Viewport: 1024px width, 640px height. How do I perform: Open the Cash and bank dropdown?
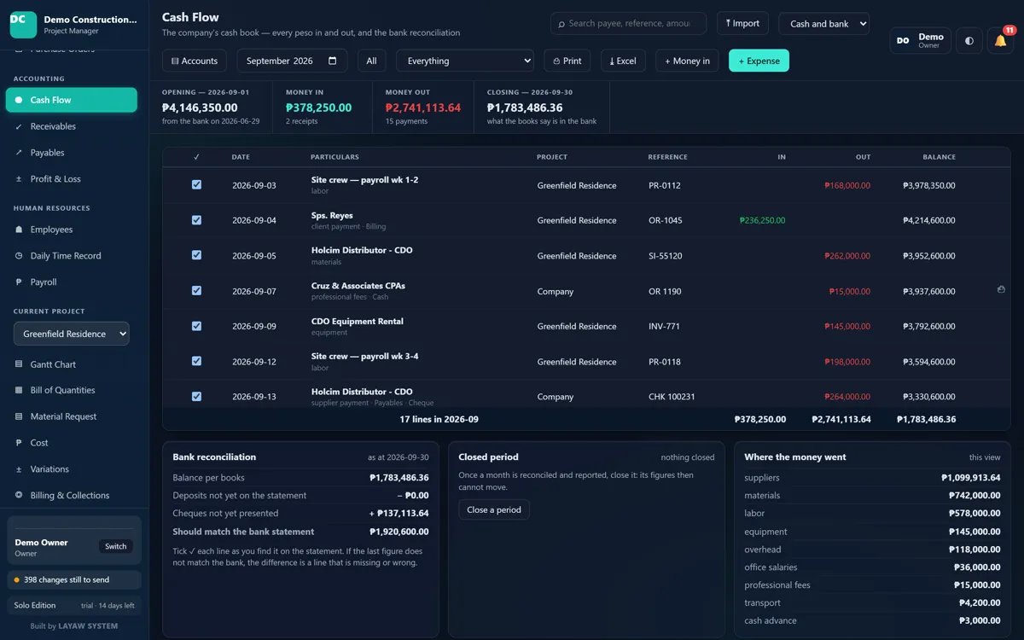point(824,24)
